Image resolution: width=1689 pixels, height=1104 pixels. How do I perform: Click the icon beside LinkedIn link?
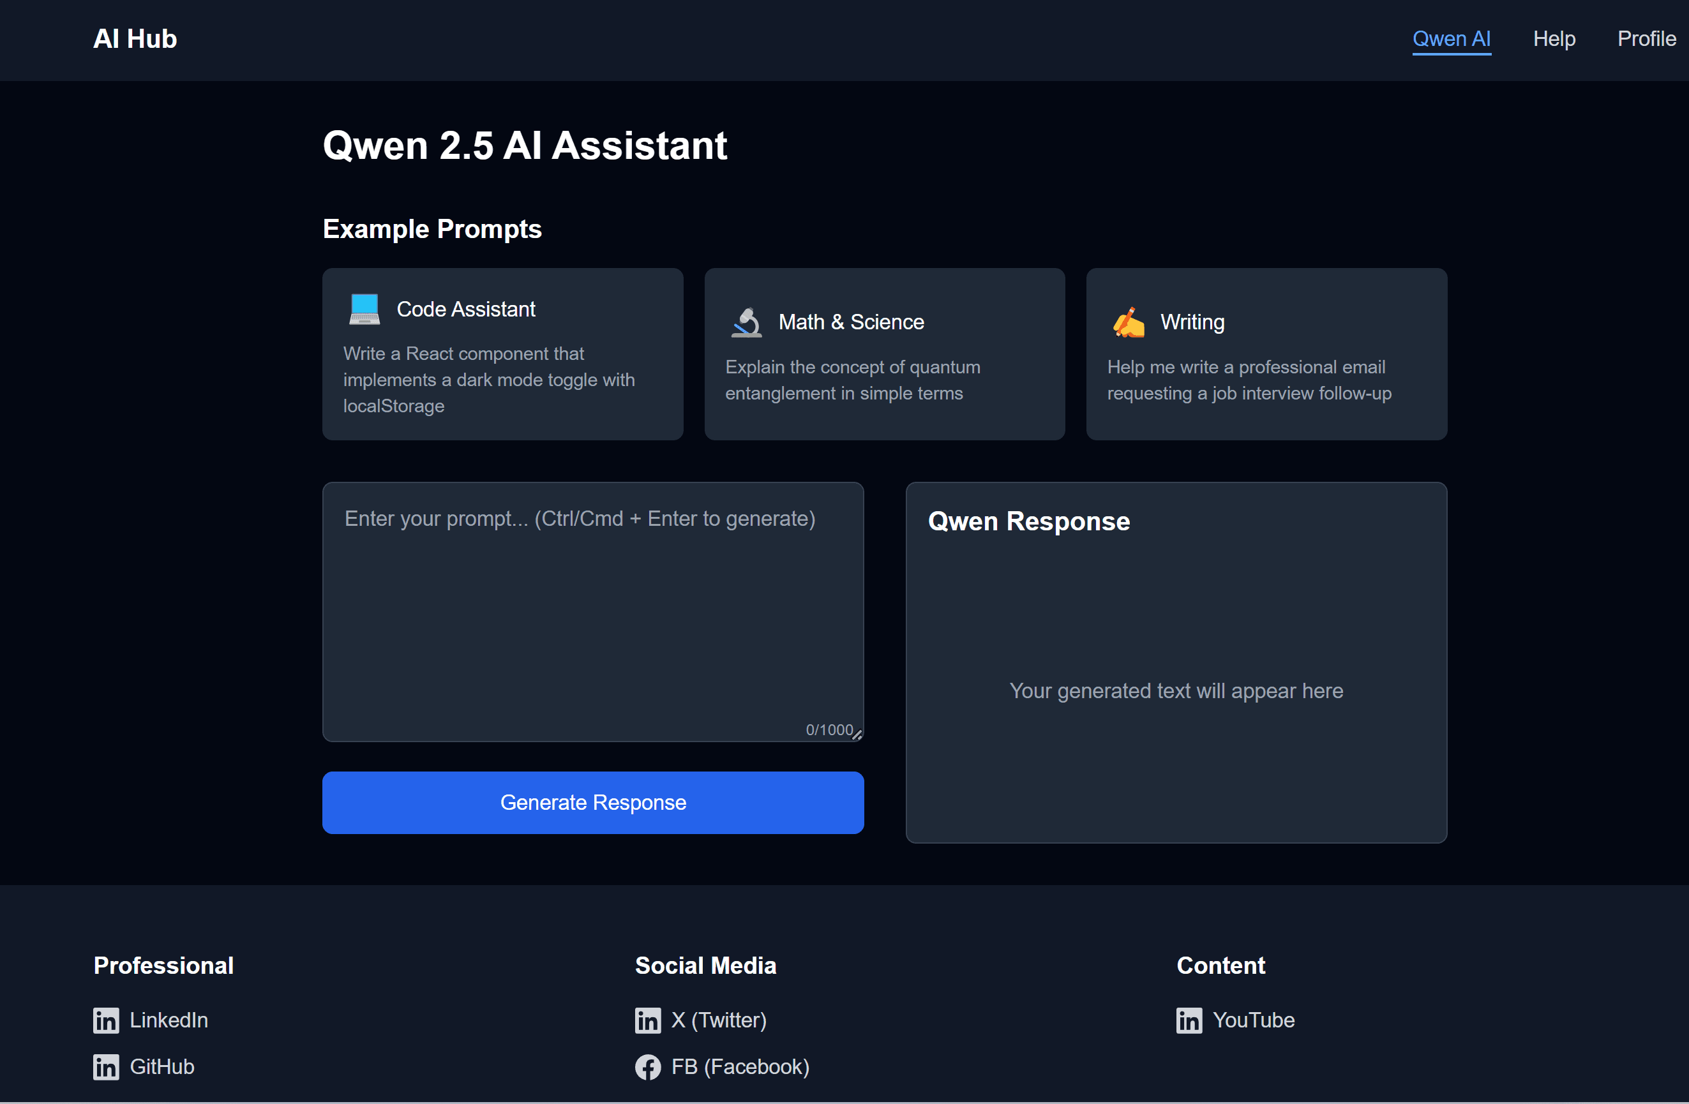106,1020
